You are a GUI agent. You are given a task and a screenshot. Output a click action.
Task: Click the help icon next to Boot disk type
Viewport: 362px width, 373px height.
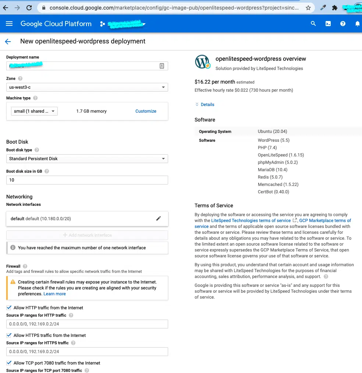click(x=37, y=150)
